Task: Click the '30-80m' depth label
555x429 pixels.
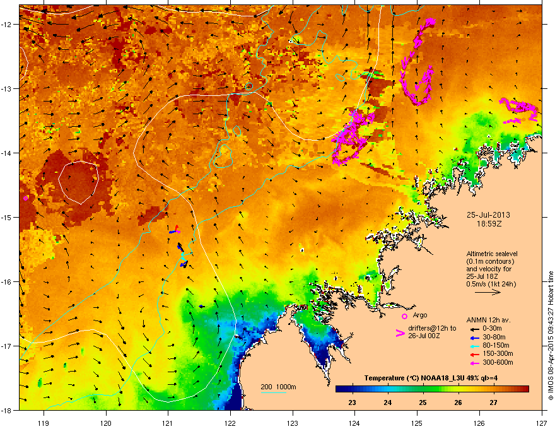Action: 494,337
